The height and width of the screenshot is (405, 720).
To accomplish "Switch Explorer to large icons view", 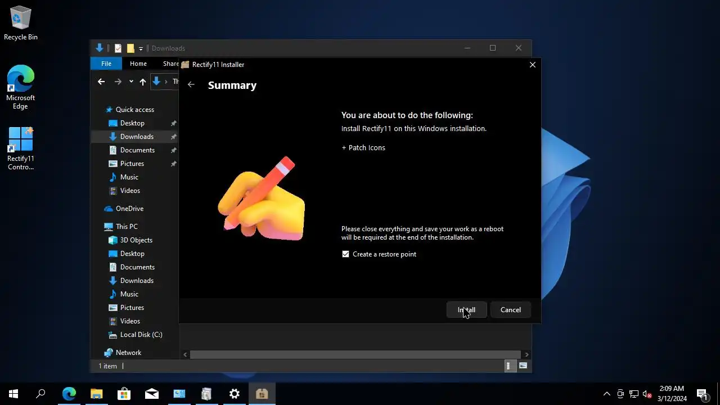I will 523,366.
